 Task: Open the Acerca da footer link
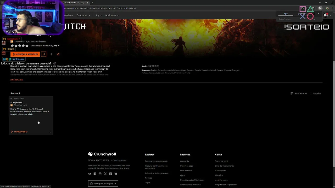click(x=185, y=161)
